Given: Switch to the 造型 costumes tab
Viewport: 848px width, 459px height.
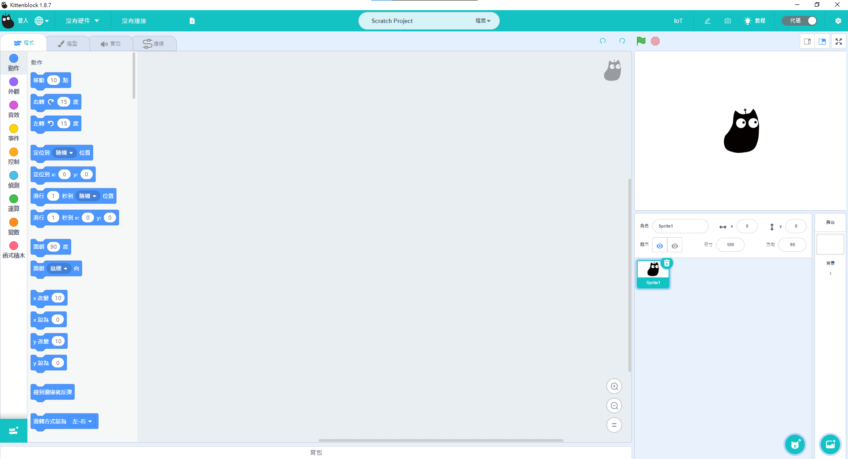Looking at the screenshot, I should 68,43.
